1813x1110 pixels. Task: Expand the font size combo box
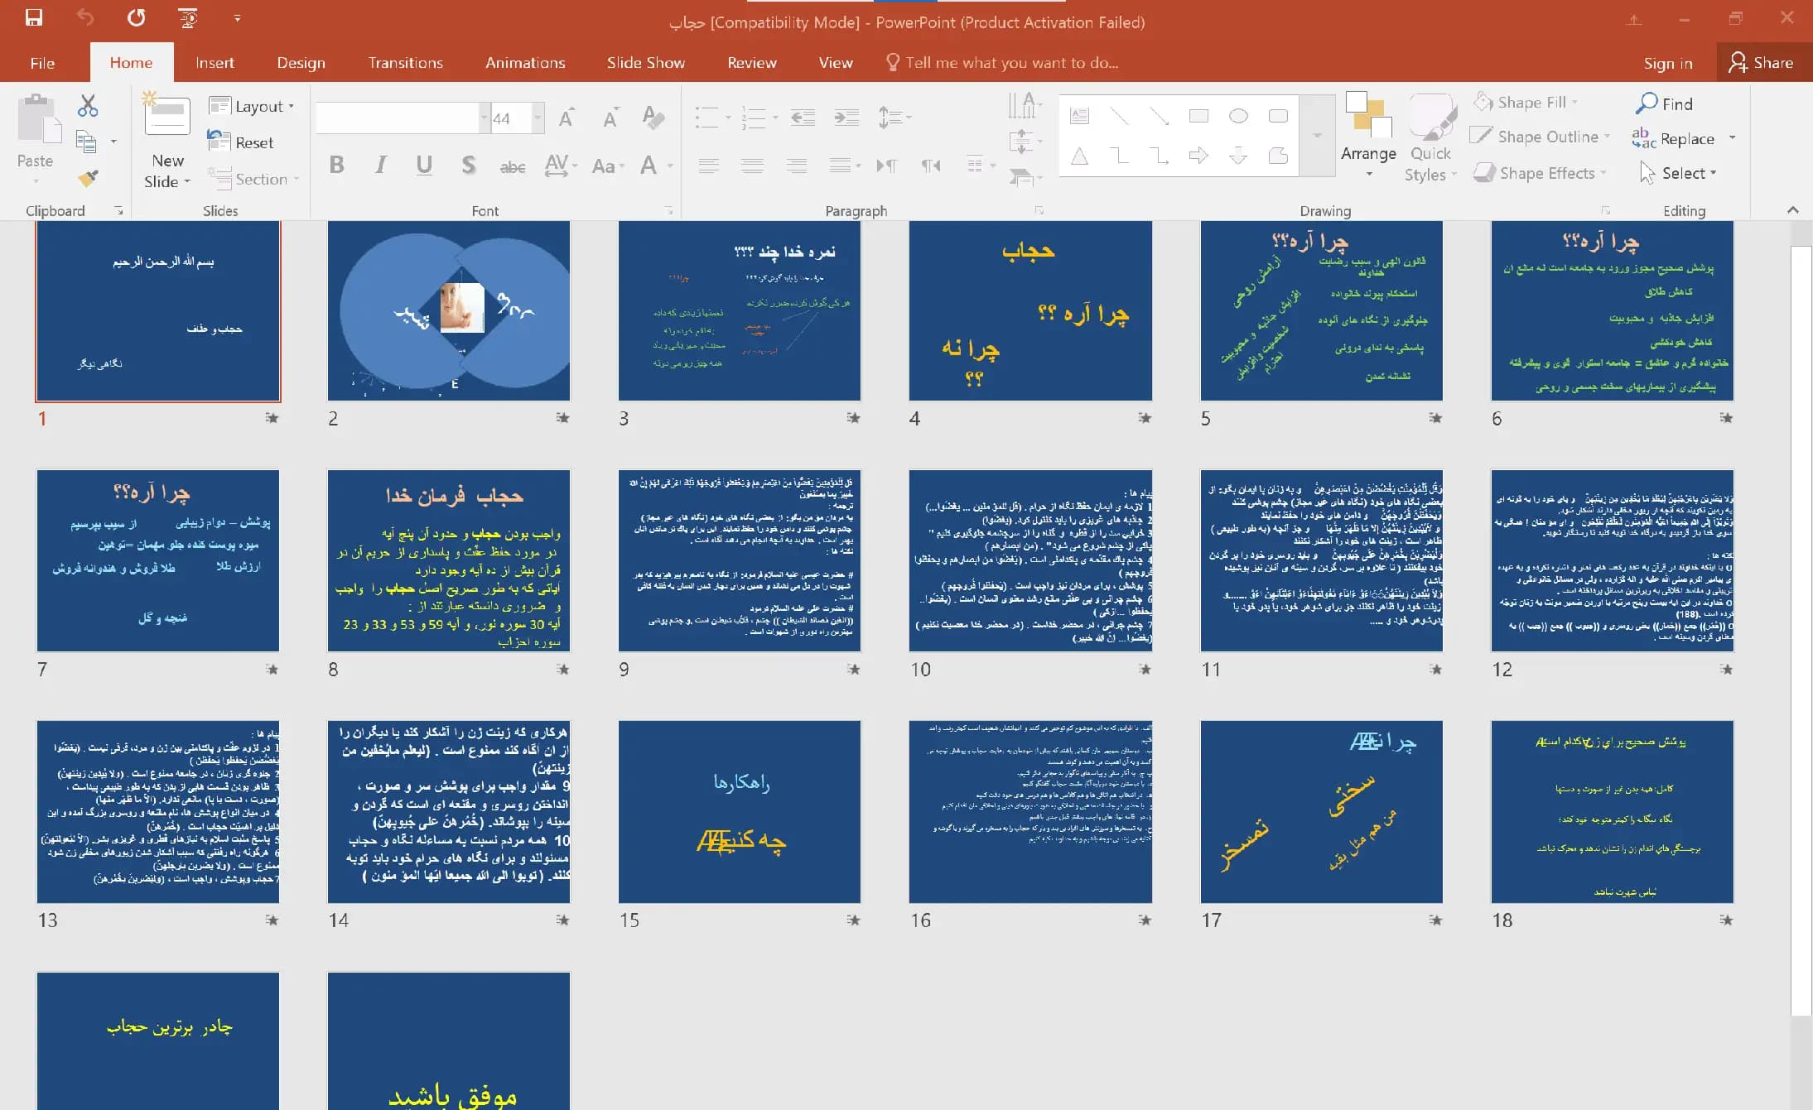point(538,118)
